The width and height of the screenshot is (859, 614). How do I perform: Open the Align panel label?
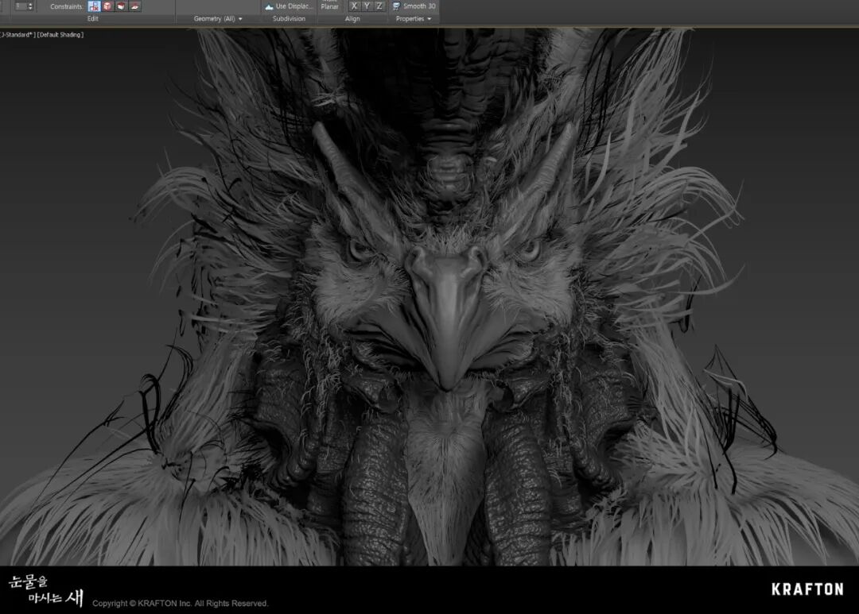[352, 18]
